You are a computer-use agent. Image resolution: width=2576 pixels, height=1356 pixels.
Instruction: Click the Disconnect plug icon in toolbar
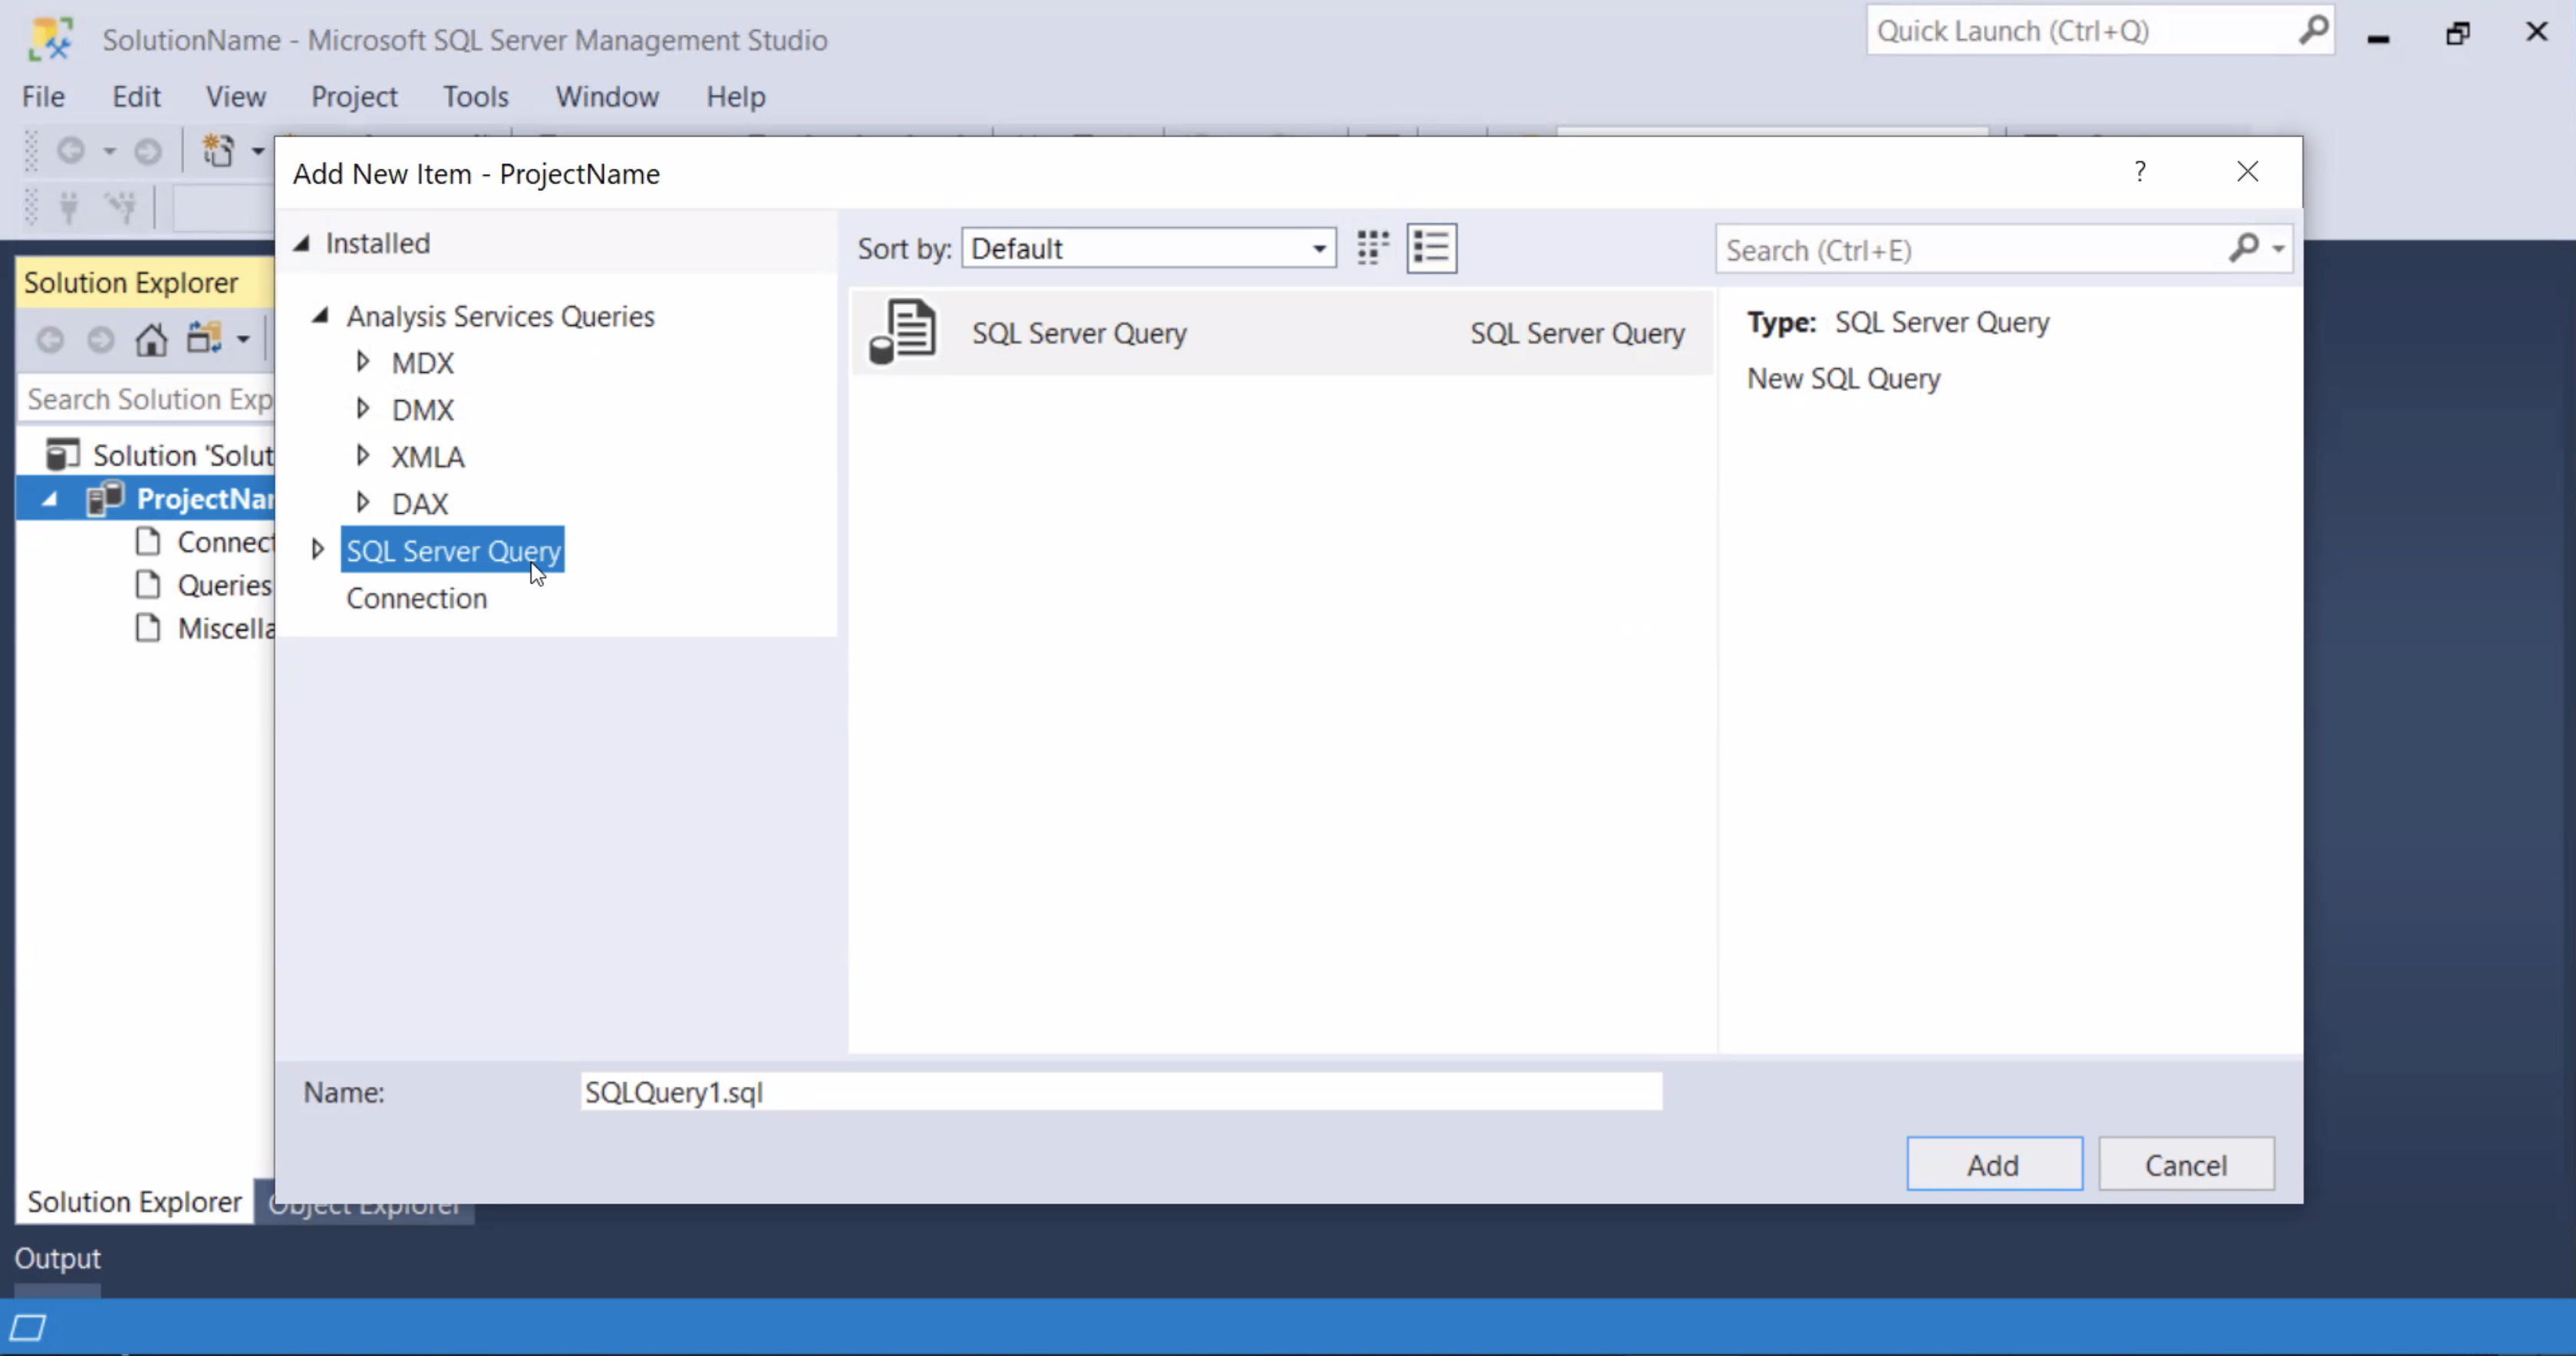tap(121, 207)
